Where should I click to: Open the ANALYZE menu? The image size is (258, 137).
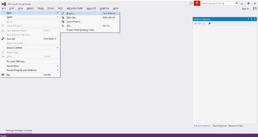click(x=91, y=8)
